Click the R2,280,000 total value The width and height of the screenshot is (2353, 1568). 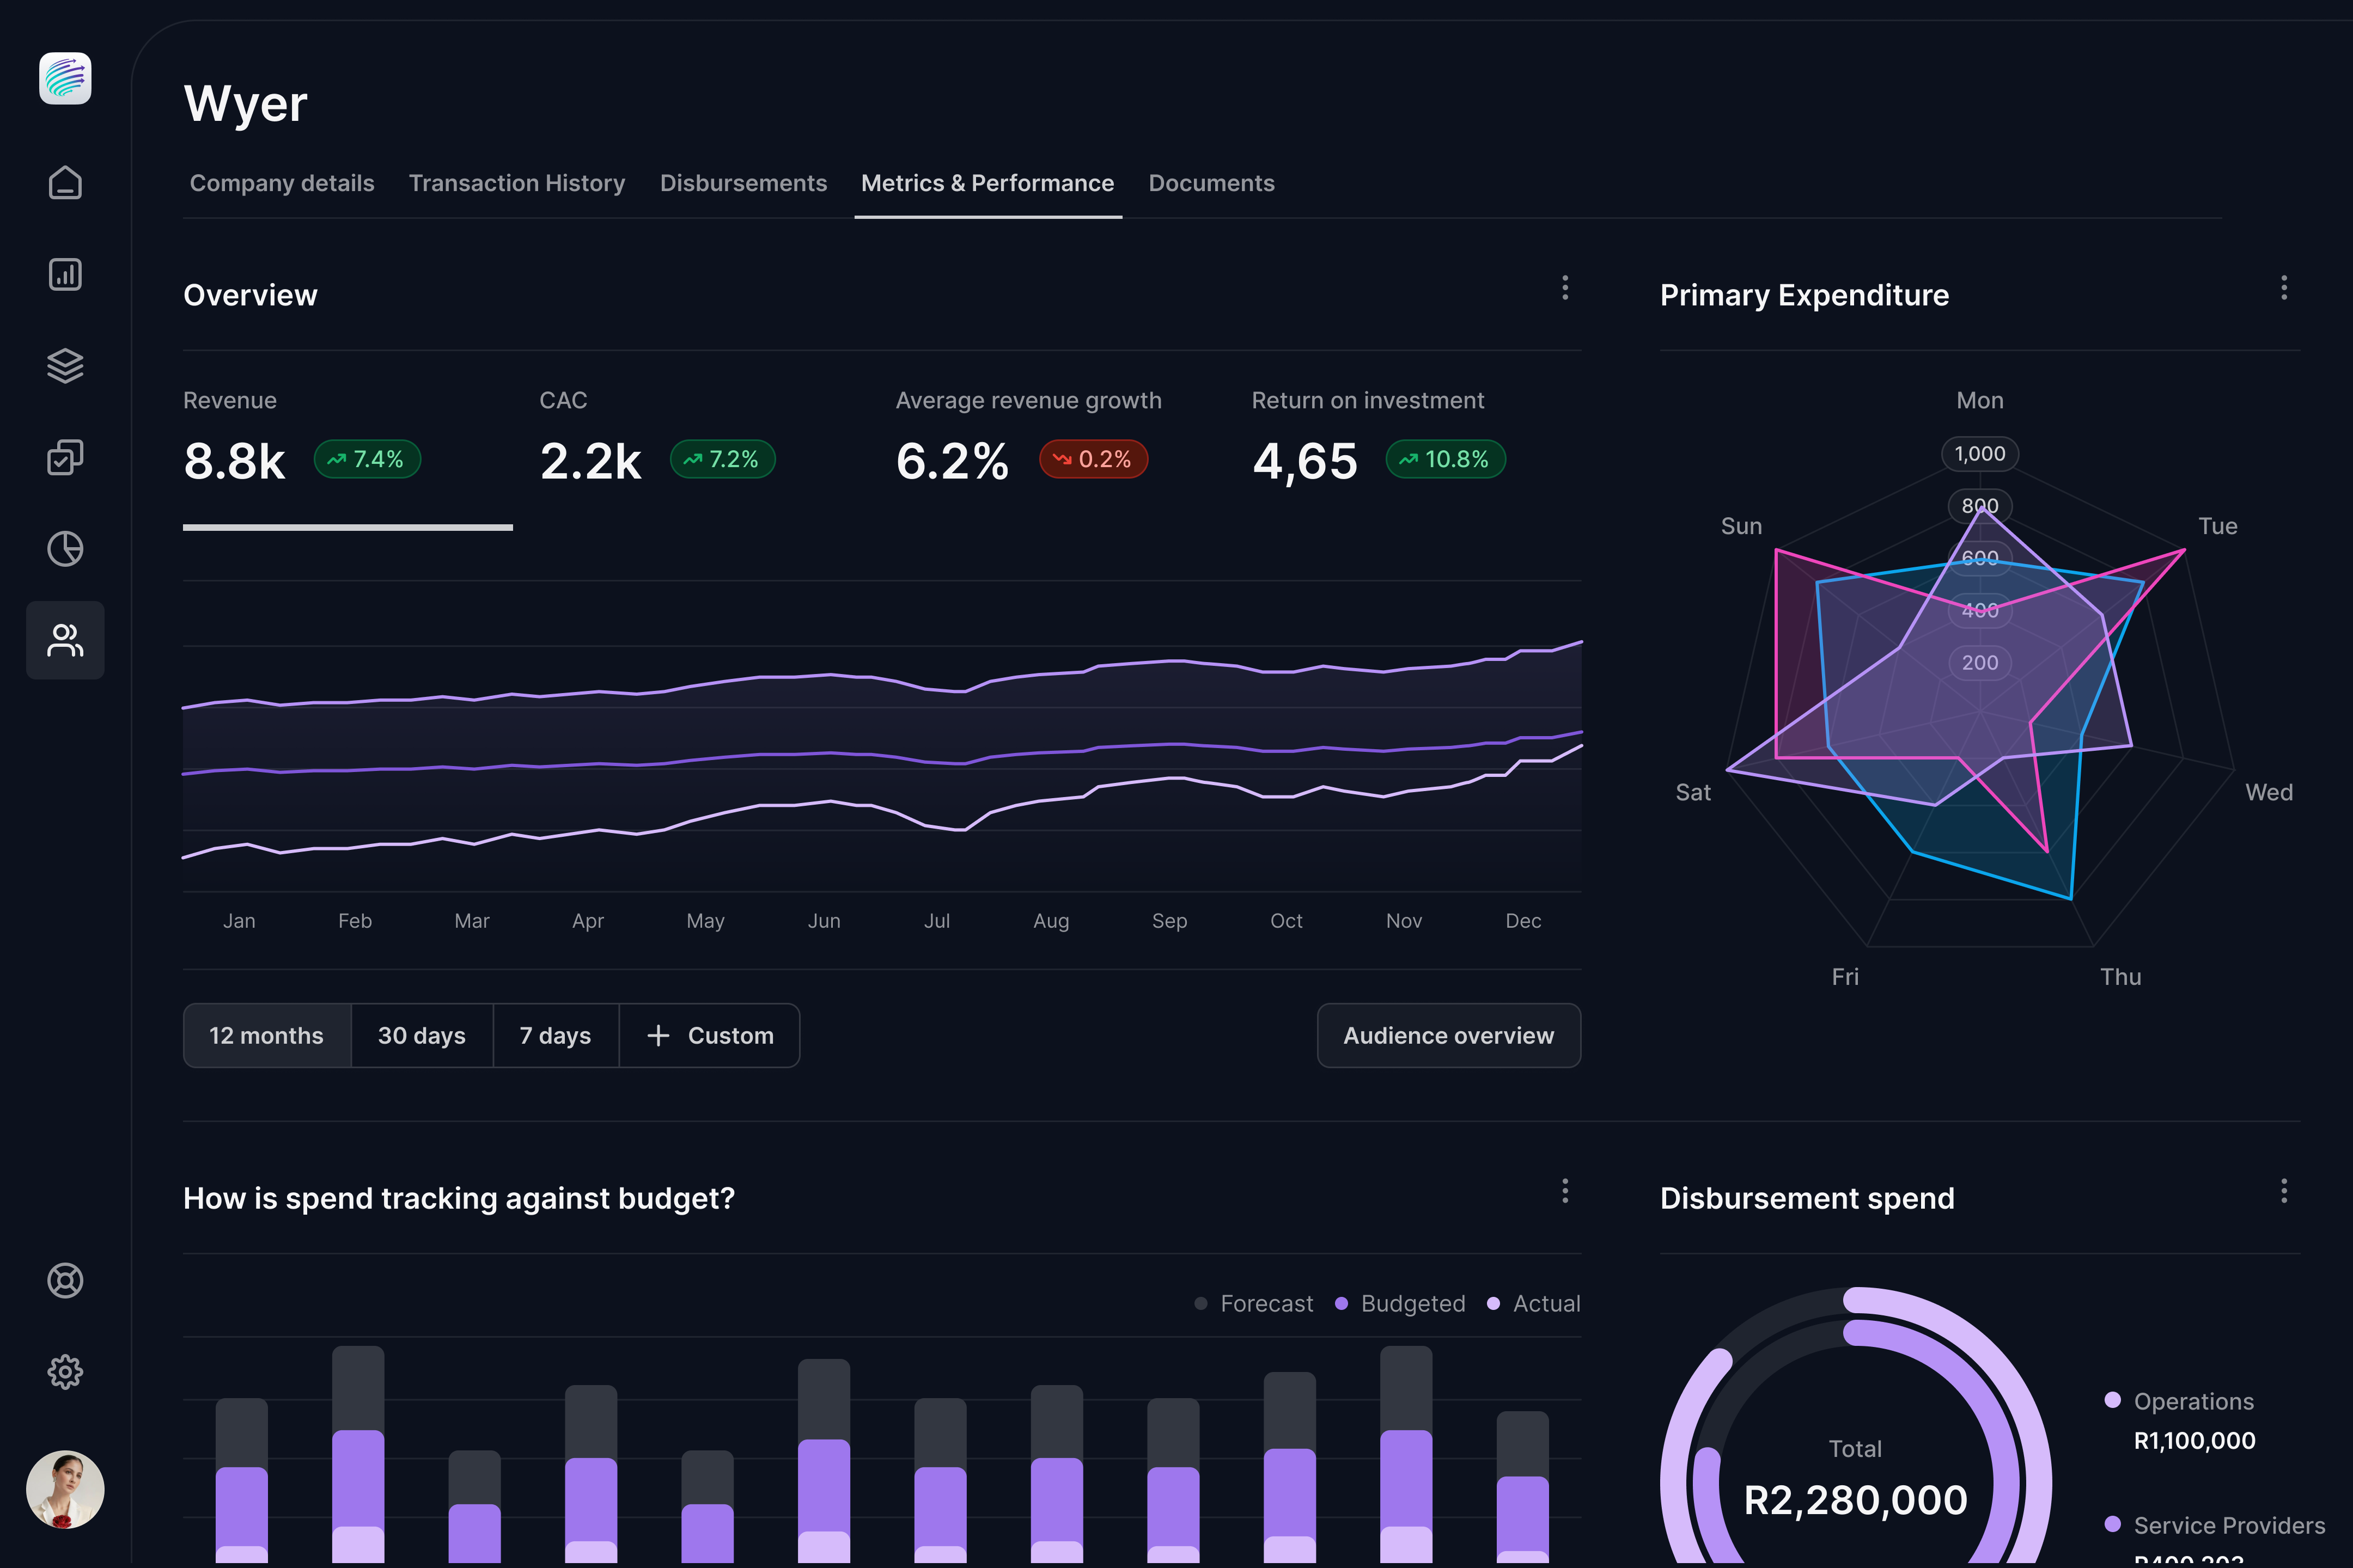(x=1856, y=1500)
